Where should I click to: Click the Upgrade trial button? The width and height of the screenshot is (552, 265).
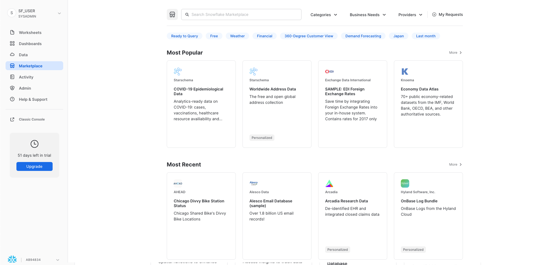tap(34, 166)
